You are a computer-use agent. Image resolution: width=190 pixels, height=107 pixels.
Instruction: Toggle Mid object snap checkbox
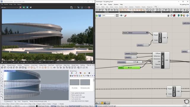click(16, 104)
